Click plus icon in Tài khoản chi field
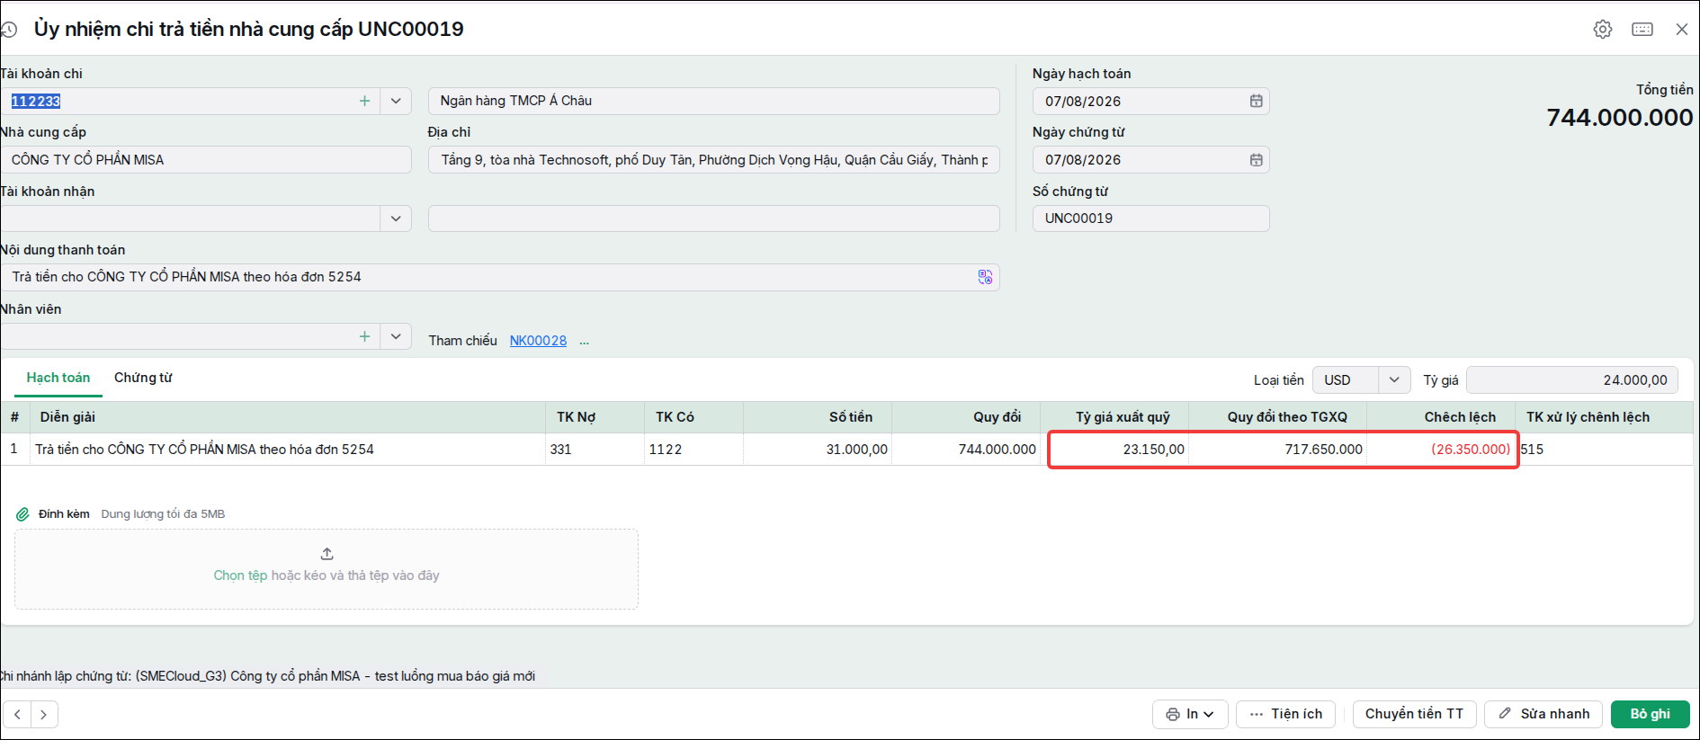 [x=364, y=101]
